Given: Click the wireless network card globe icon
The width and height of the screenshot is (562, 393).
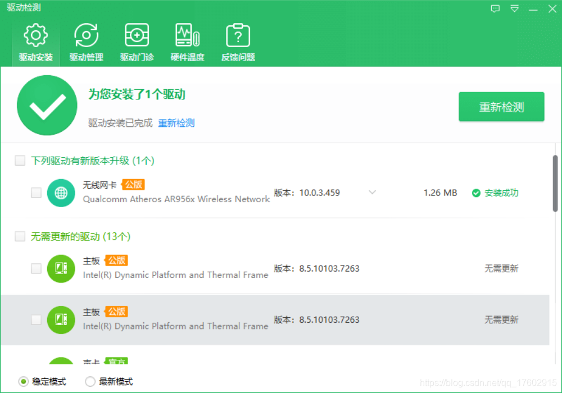Looking at the screenshot, I should click(x=61, y=193).
